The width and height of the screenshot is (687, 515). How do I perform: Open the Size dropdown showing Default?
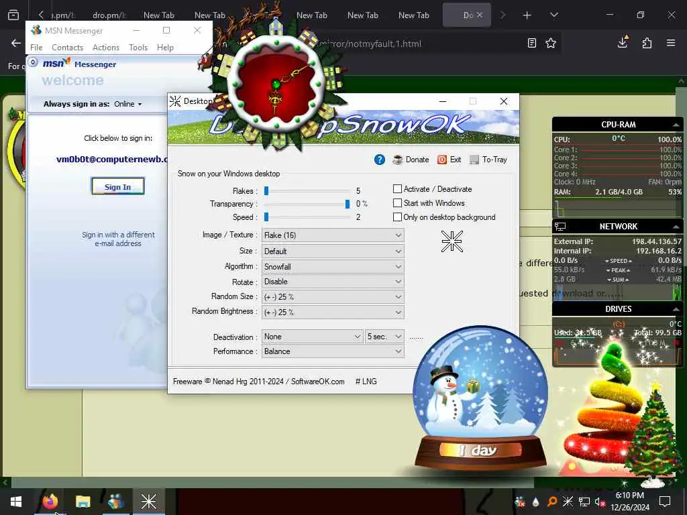[333, 251]
